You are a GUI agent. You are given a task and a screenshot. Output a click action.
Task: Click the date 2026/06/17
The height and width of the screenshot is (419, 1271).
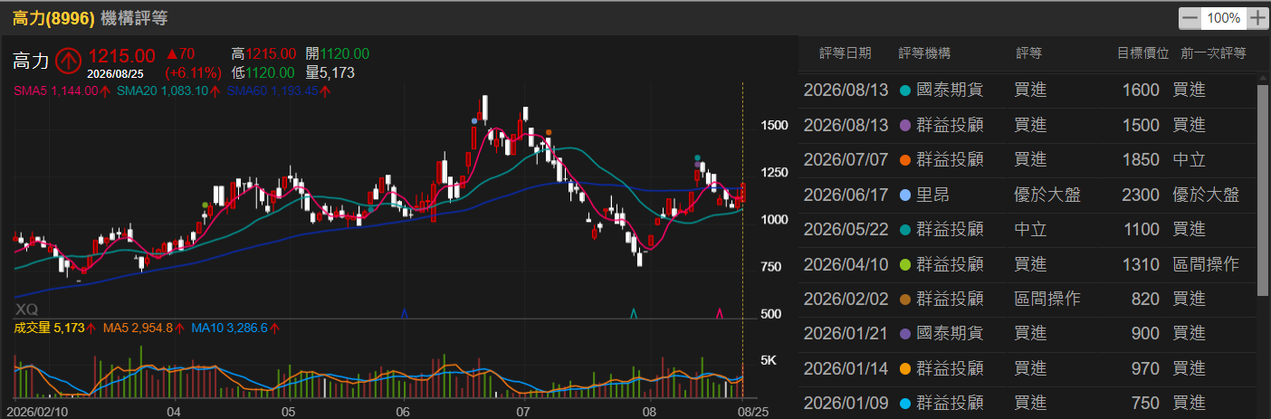[x=847, y=195]
